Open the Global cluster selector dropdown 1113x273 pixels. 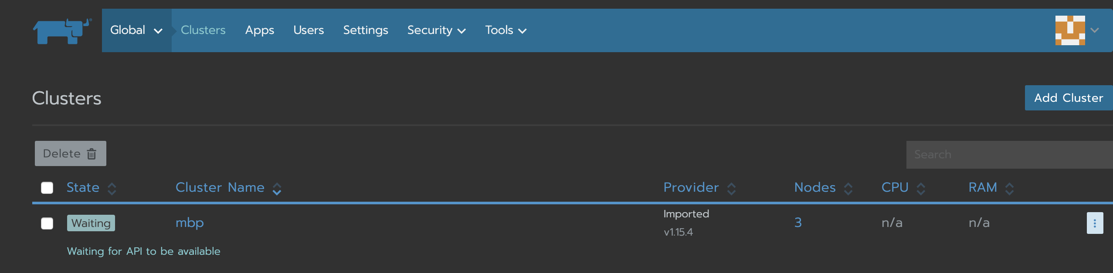click(x=136, y=30)
